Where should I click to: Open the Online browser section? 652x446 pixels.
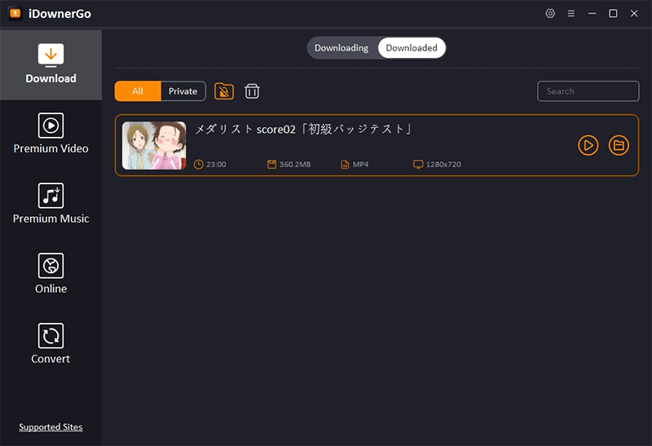click(51, 274)
